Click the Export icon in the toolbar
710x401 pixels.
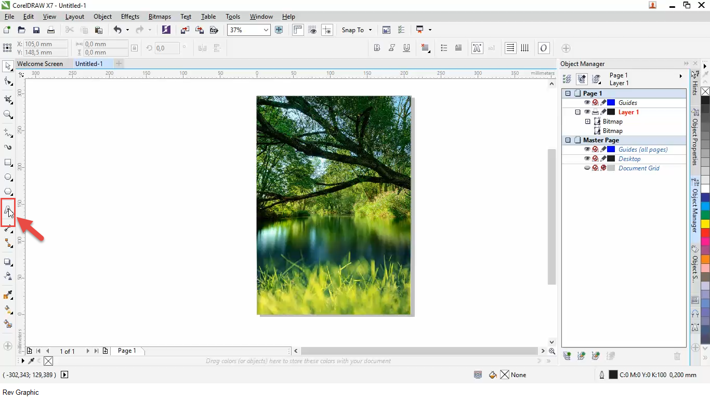coord(199,30)
